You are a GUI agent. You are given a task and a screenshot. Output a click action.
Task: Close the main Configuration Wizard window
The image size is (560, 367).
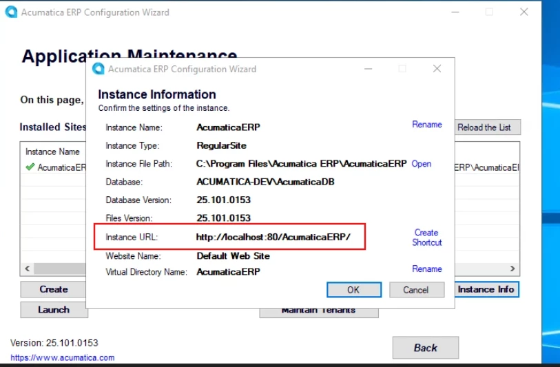point(524,12)
